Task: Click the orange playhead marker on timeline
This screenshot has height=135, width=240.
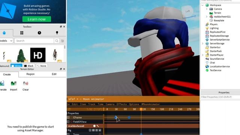Action: (141, 109)
